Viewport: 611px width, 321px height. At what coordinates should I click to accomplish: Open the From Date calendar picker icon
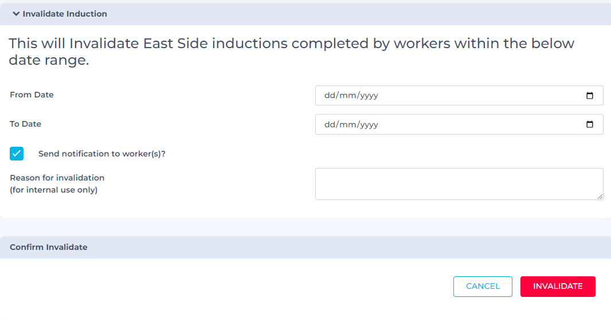tap(590, 96)
